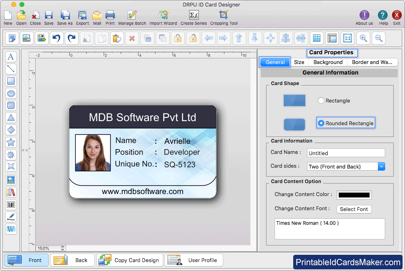The width and height of the screenshot is (405, 271).
Task: Choose the Rectangle card shape
Action: coord(321,100)
